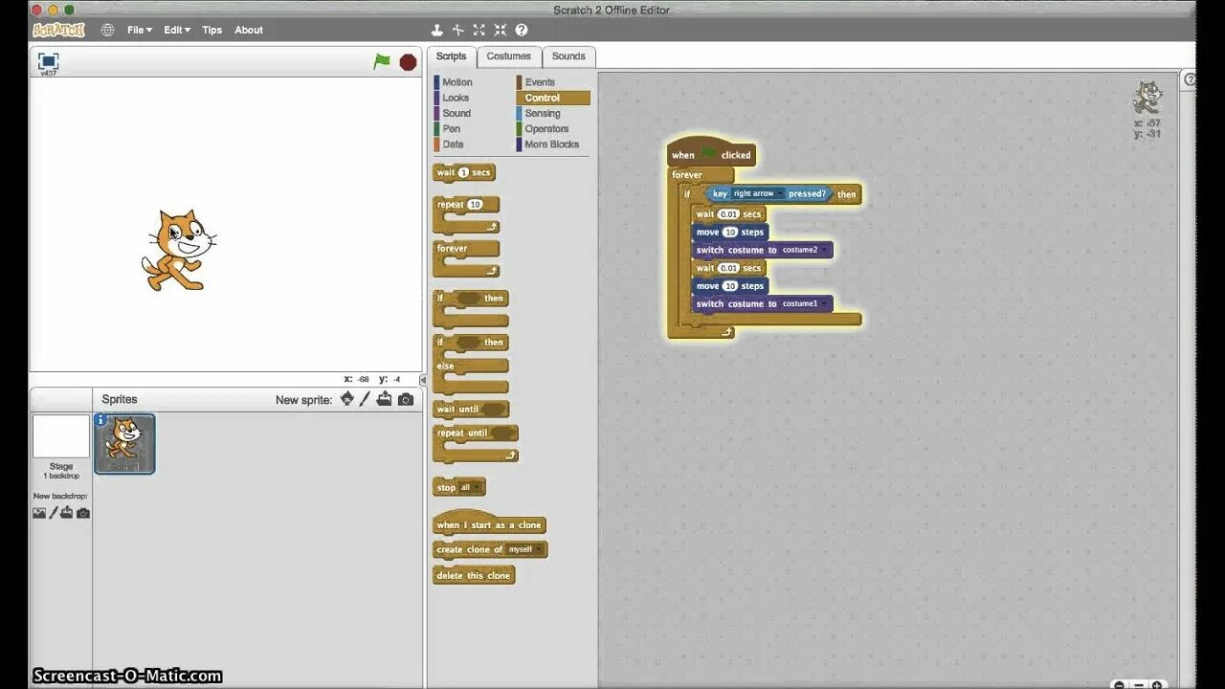Open the costume2 dropdown in script

coord(824,251)
